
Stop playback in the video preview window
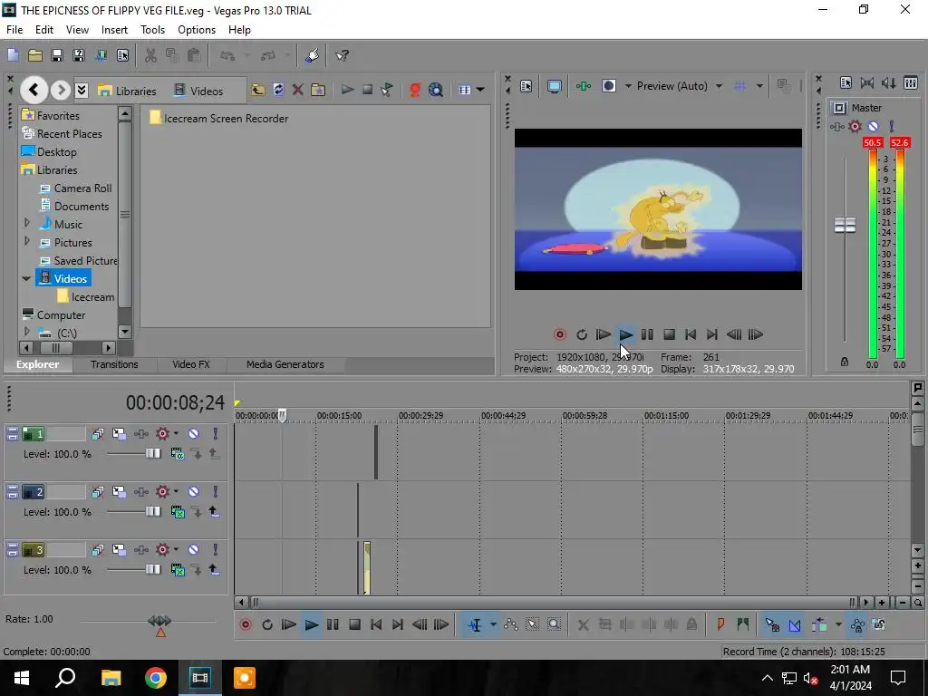tap(669, 335)
